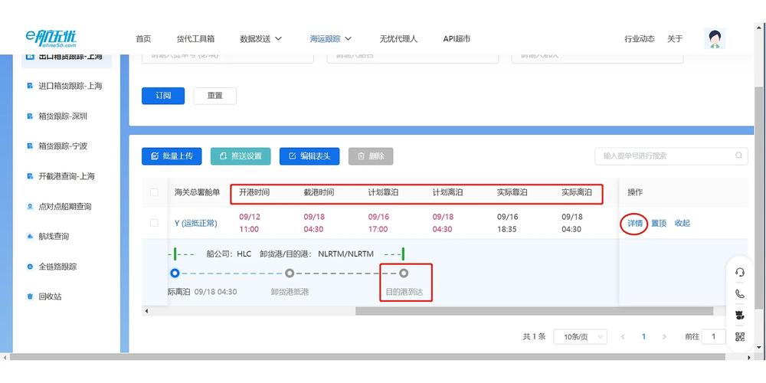This screenshot has width=766, height=383.
Task: Tick the select-all header checkbox
Action: click(154, 192)
